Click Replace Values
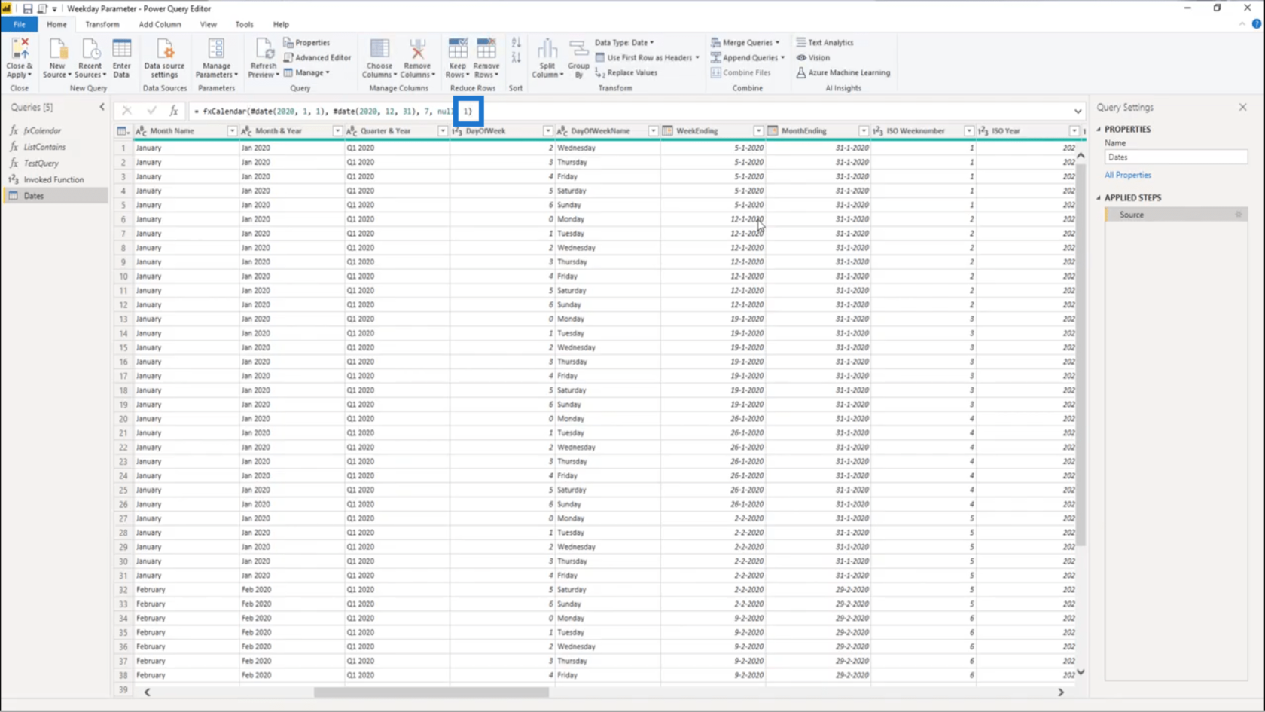The height and width of the screenshot is (712, 1265). click(626, 72)
